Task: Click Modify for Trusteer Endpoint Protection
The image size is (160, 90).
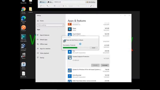Action: [x=95, y=65]
